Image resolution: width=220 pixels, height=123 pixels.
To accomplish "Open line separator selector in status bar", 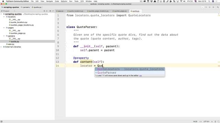I will coord(200,122).
